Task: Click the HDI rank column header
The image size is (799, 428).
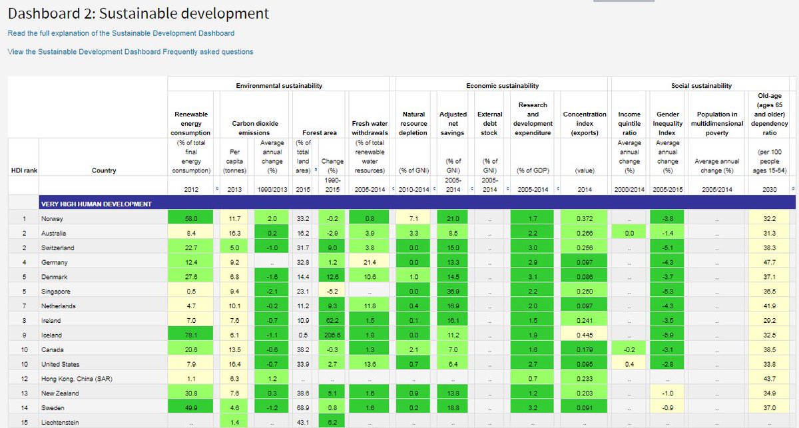Action: pos(24,170)
